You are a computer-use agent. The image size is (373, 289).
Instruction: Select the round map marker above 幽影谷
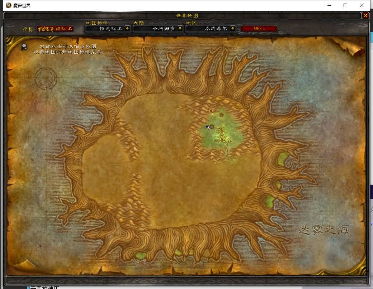222,115
